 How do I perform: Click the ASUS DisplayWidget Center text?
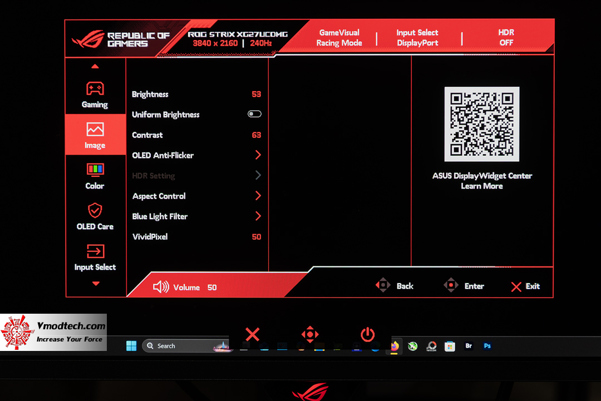pos(482,176)
